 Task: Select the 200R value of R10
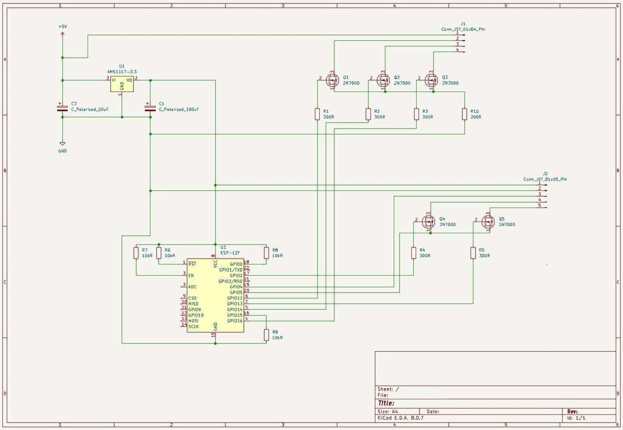coord(476,117)
